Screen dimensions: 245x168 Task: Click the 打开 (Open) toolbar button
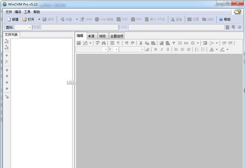pos(29,19)
